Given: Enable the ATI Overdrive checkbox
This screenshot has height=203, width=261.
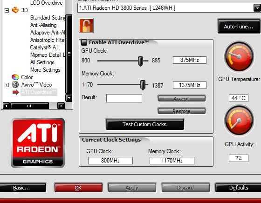Looking at the screenshot, I should [84, 42].
